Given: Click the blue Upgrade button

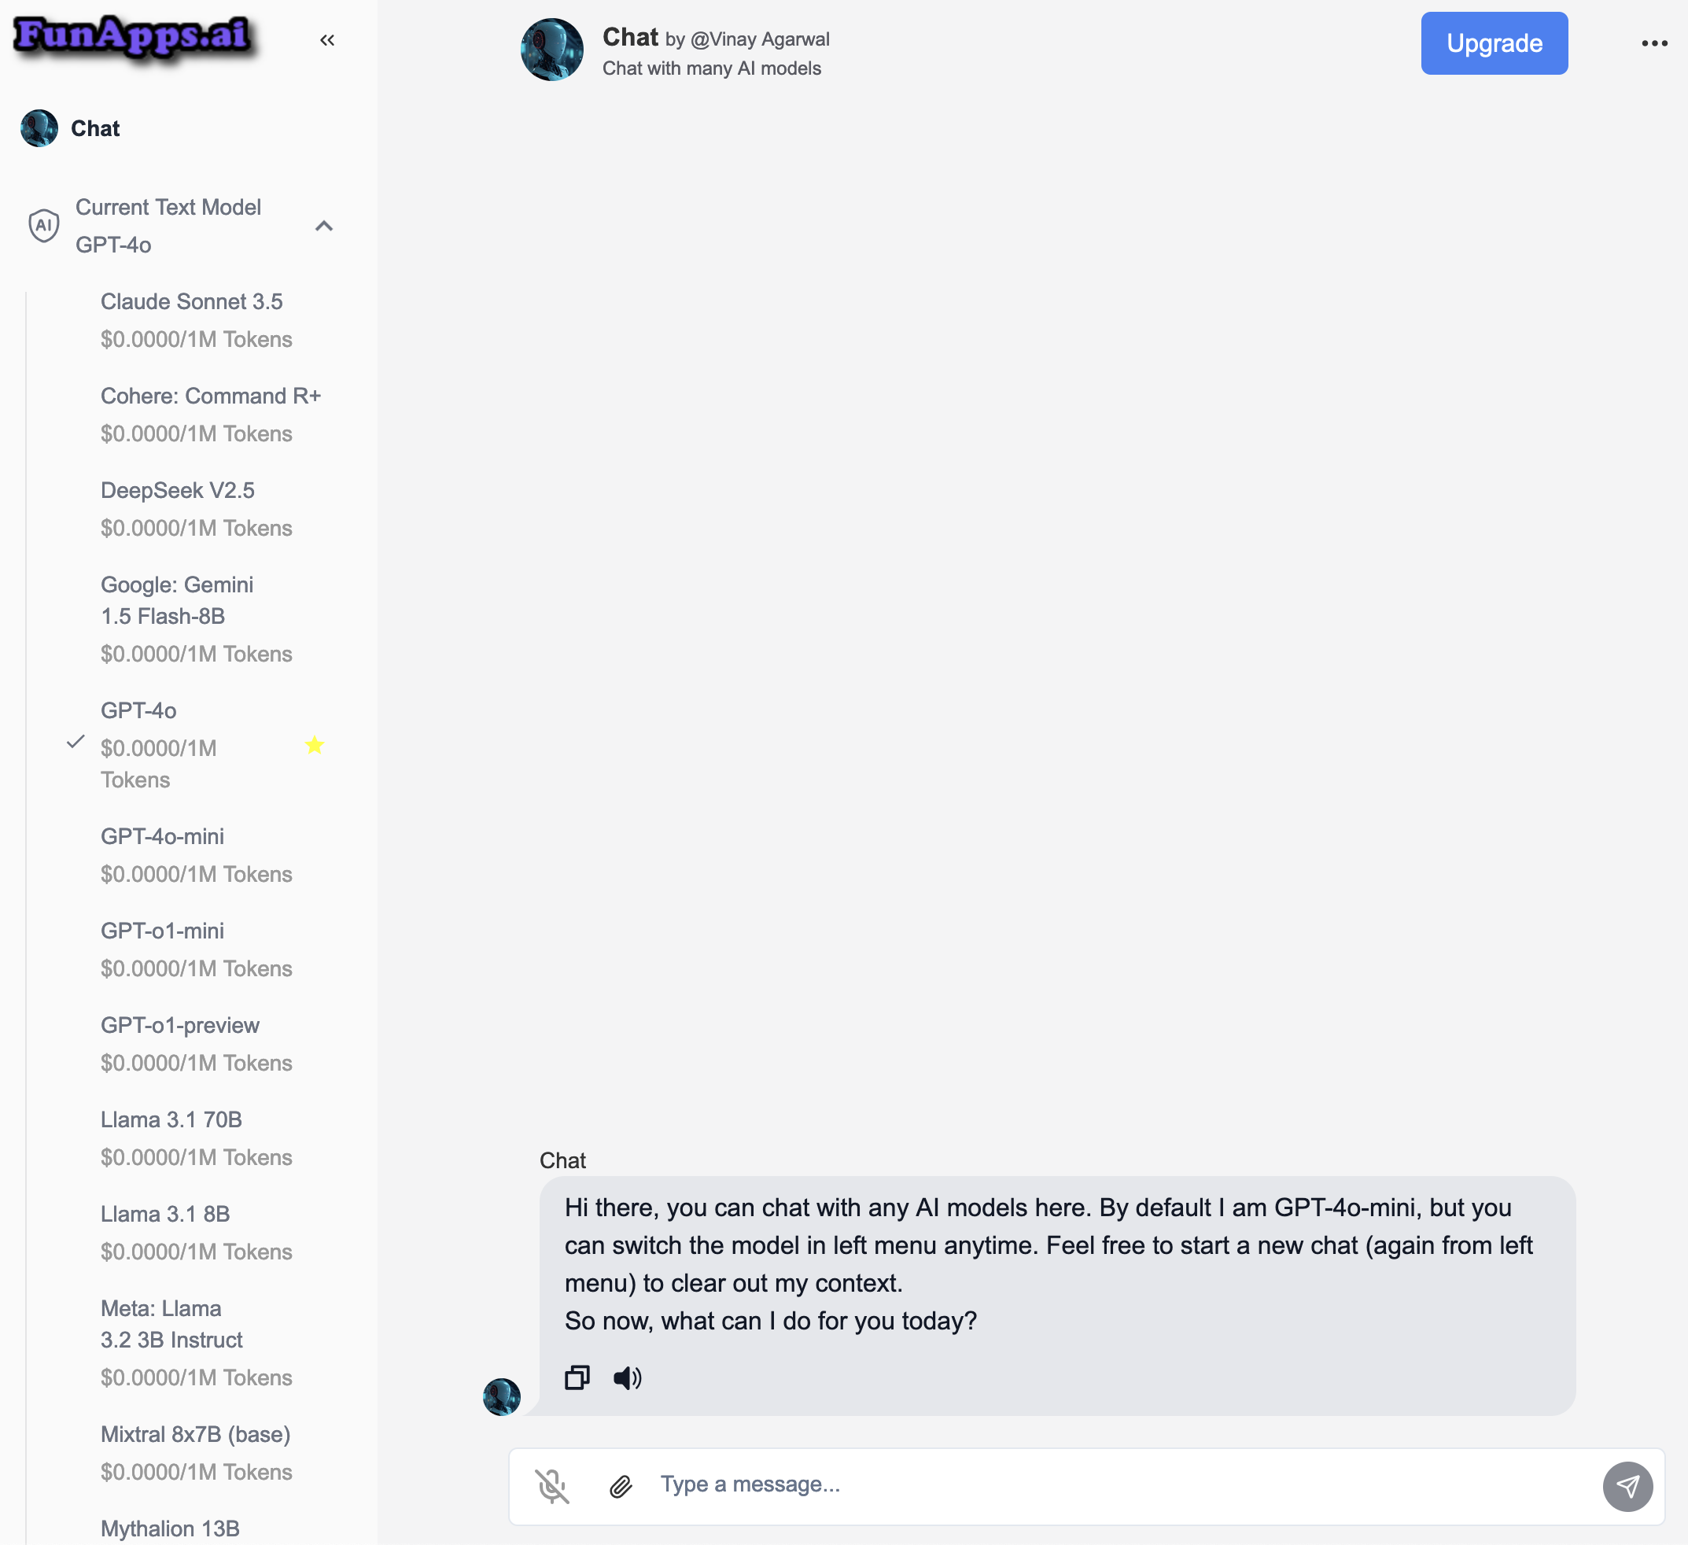Looking at the screenshot, I should [1494, 43].
